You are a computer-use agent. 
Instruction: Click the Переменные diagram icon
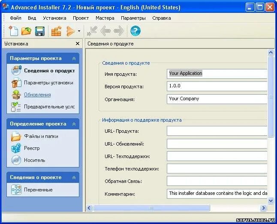pyautogui.click(x=16, y=190)
